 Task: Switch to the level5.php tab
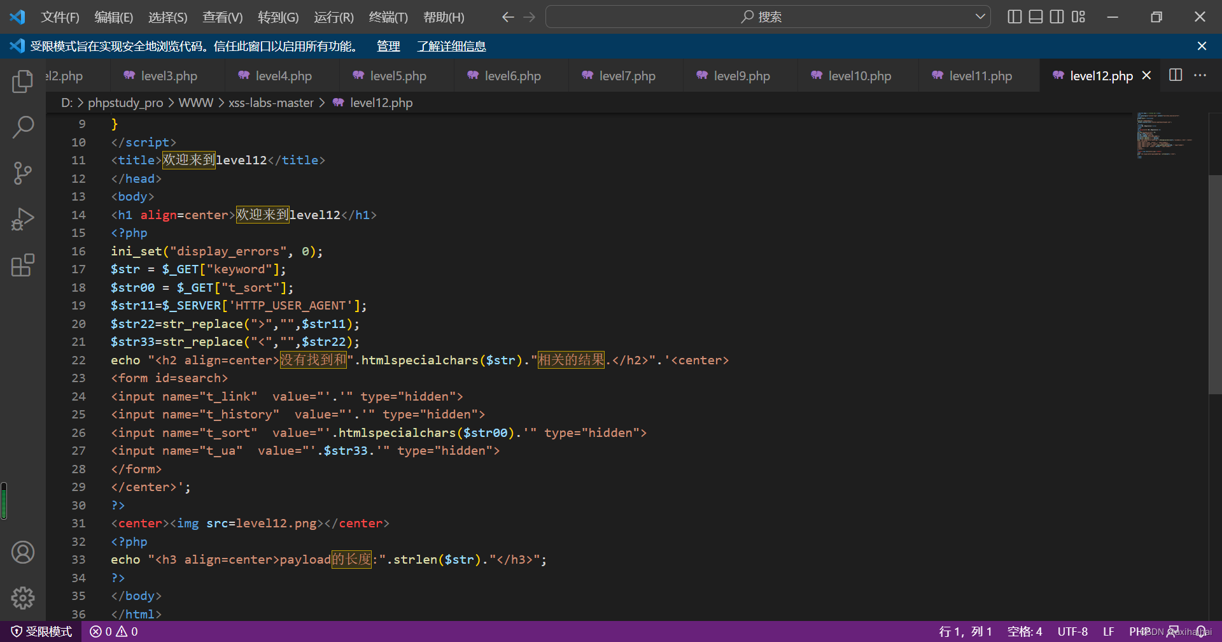[x=397, y=76]
